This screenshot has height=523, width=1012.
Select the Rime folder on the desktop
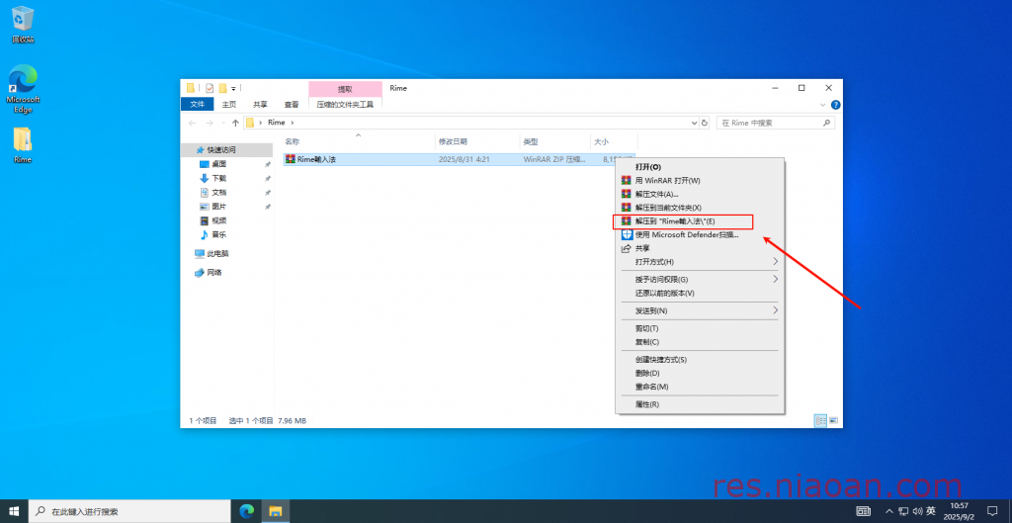tap(23, 144)
